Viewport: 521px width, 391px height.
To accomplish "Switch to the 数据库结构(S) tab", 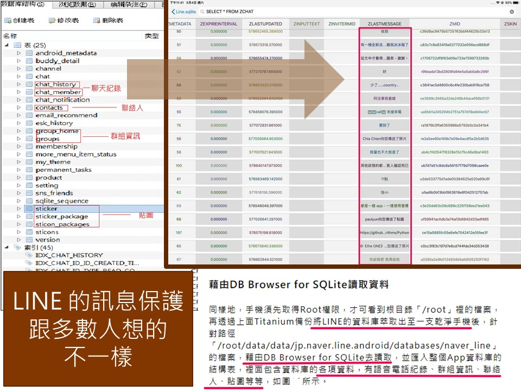I will click(26, 4).
